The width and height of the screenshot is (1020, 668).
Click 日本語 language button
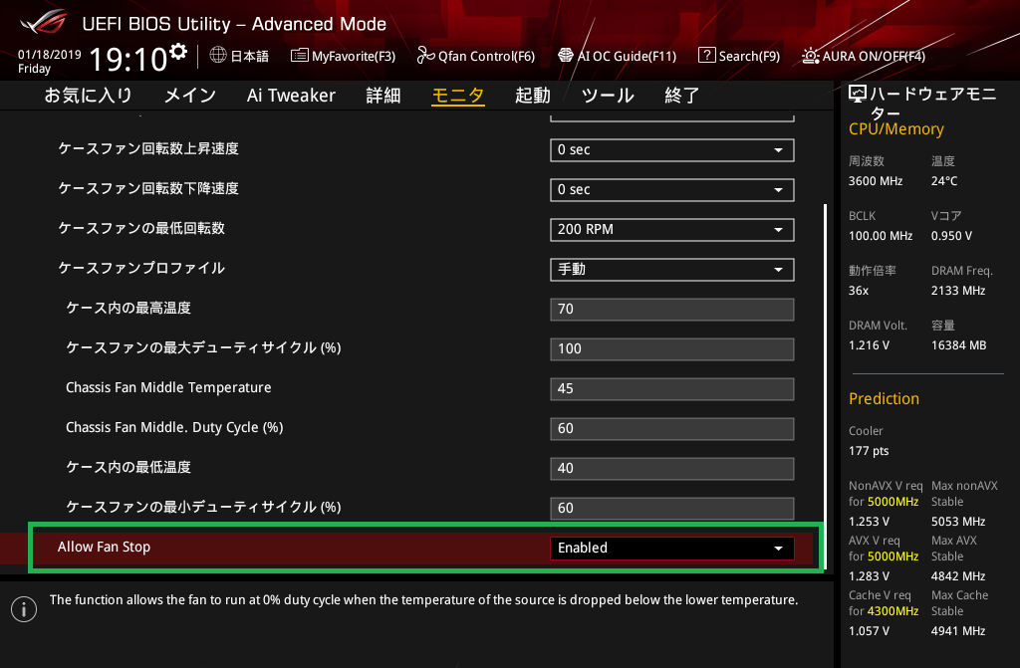(249, 56)
